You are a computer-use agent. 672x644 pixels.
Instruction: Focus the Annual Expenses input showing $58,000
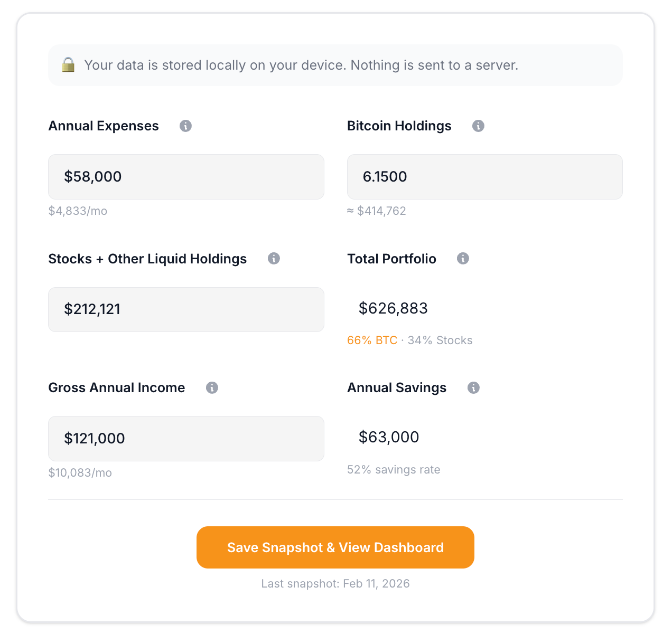coord(186,177)
